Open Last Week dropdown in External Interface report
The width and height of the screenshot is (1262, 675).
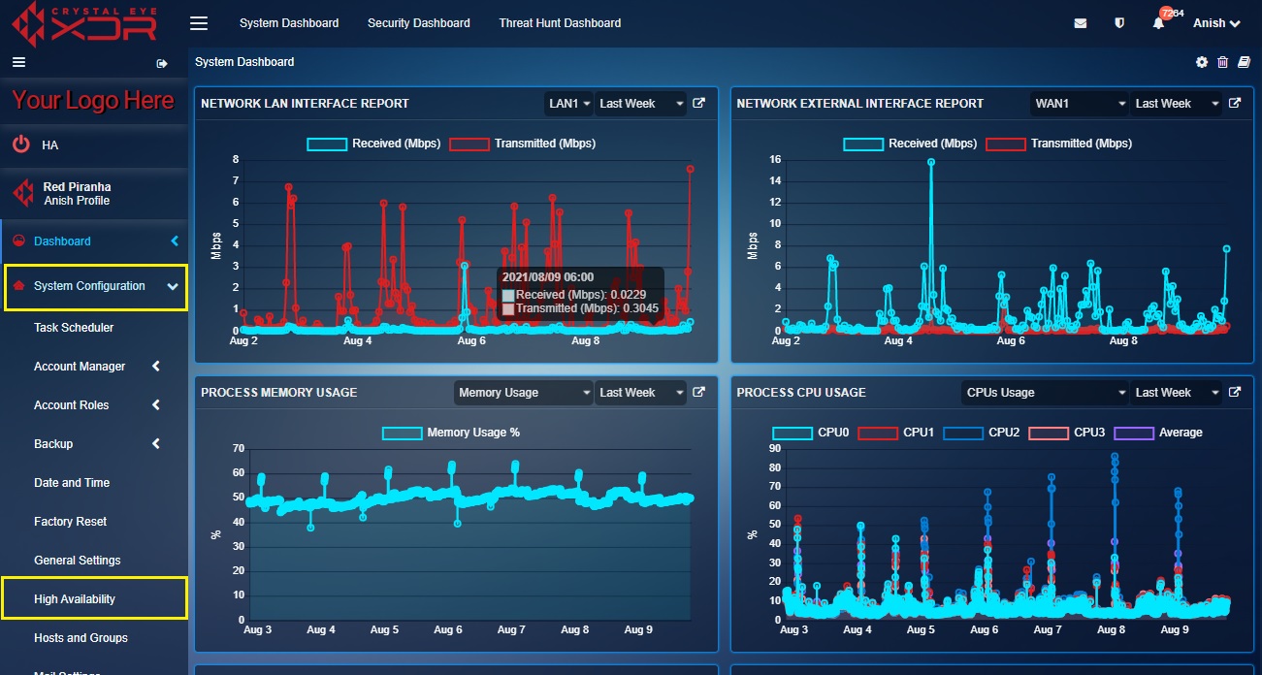point(1177,104)
